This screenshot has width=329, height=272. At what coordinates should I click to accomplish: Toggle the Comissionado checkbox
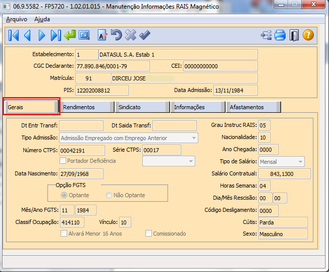(x=148, y=234)
